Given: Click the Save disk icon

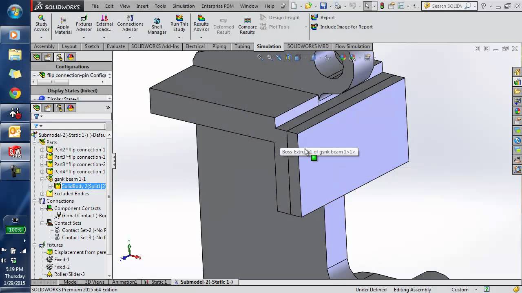Looking at the screenshot, I should tap(323, 6).
